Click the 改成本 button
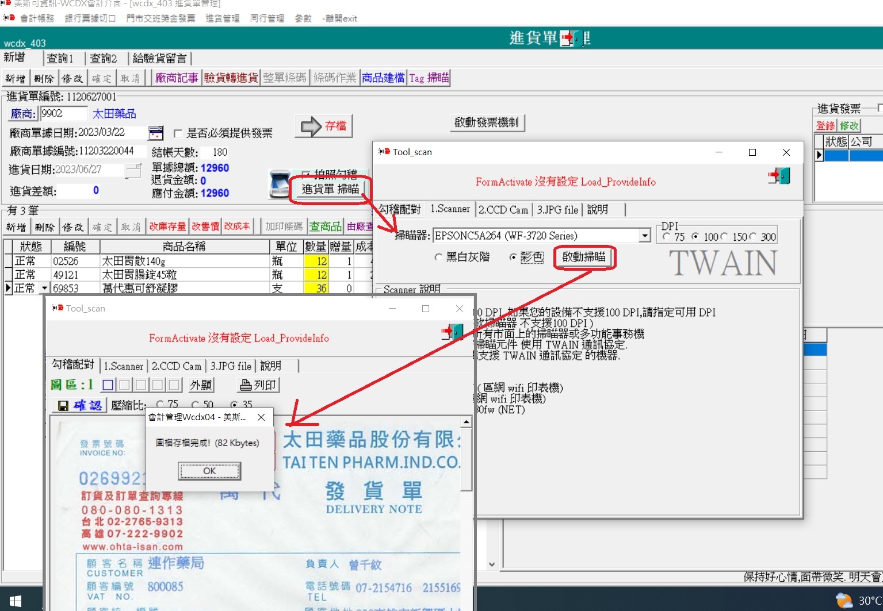 tap(237, 227)
